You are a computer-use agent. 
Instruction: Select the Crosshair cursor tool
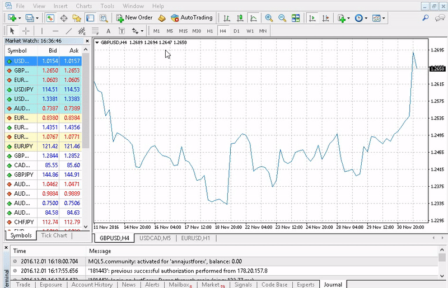point(26,31)
